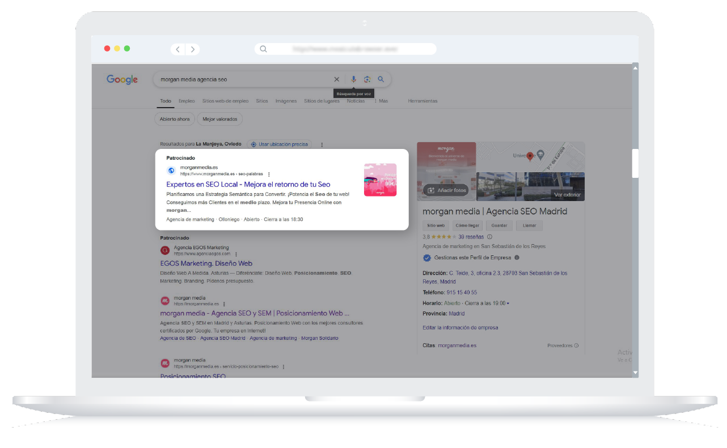Switch to the Noticias tab
The image size is (727, 448).
(x=356, y=101)
